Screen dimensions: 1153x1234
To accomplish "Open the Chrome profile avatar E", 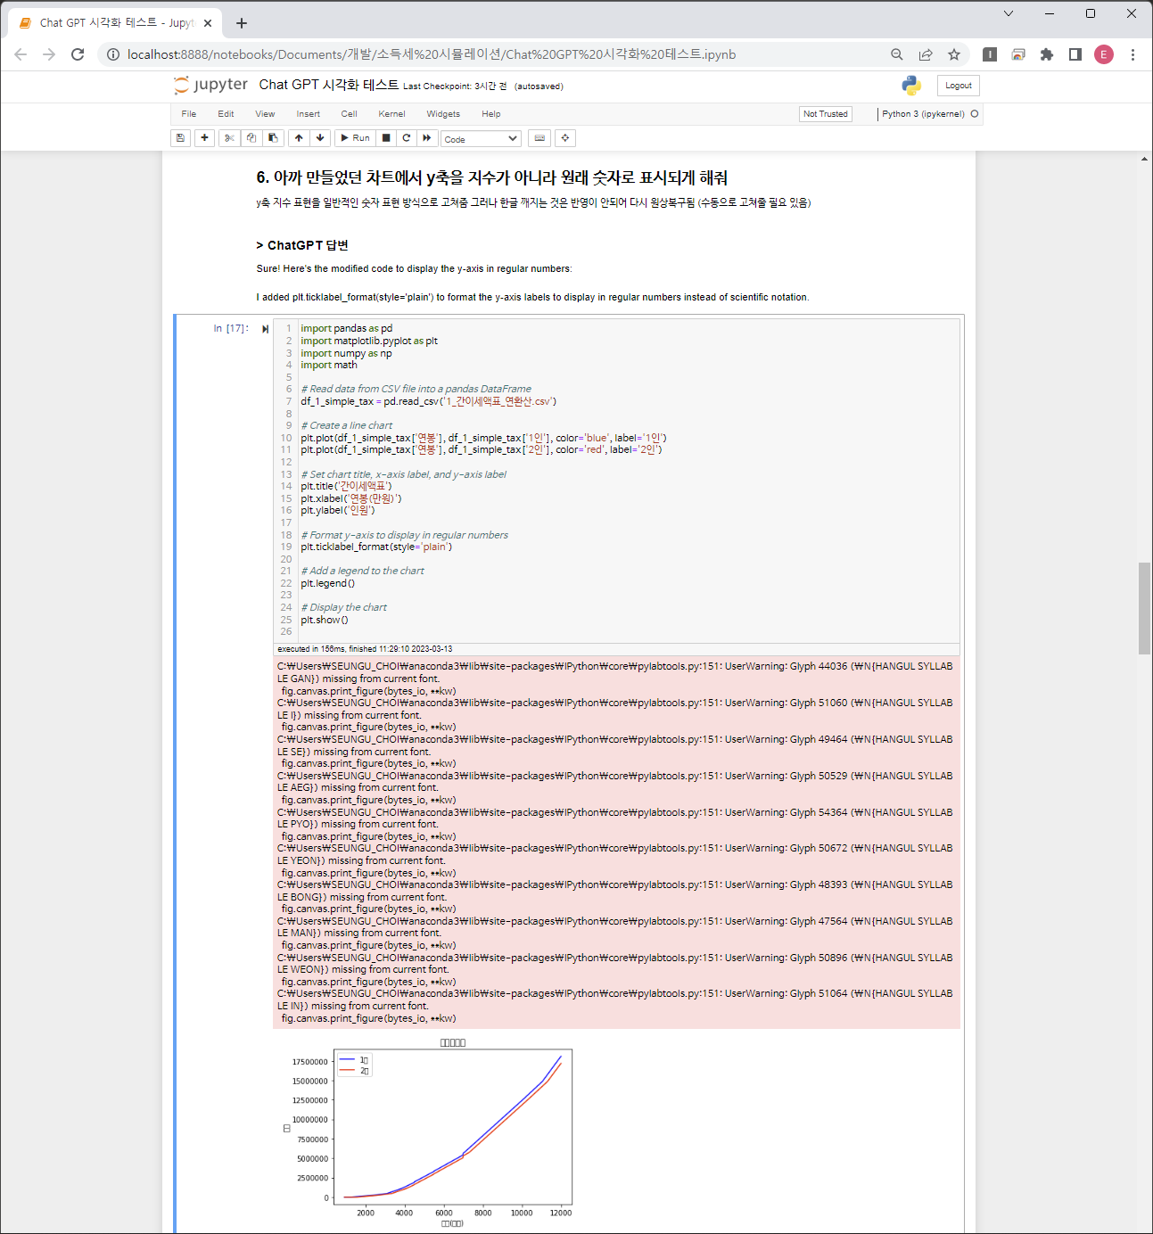I will (1104, 54).
